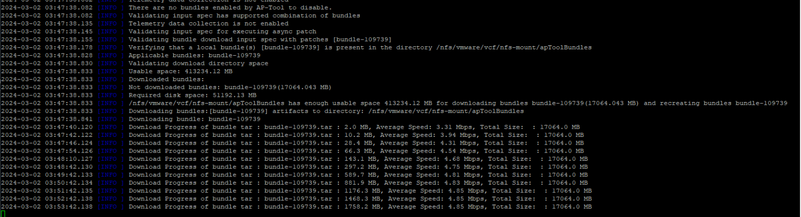Screen dimensions: 801x217
Task: Click 'Not downloaded bundles' log line
Action: [x=230, y=87]
